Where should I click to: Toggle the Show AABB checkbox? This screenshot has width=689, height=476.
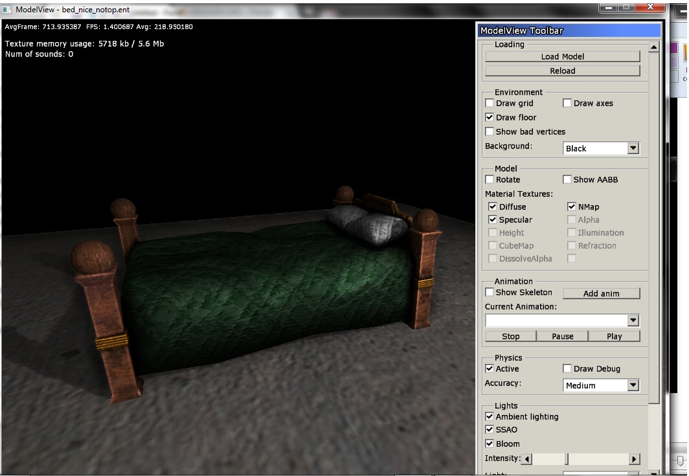pos(567,179)
